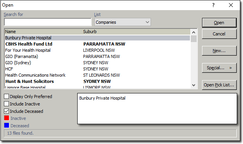Click the blue Deceased color swatch
243x144 pixels.
7,125
